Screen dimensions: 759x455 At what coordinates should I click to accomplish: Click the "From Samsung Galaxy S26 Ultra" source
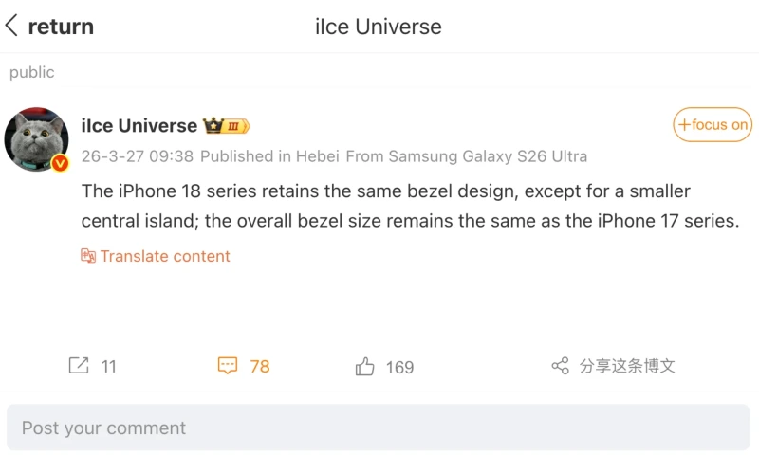pyautogui.click(x=466, y=156)
